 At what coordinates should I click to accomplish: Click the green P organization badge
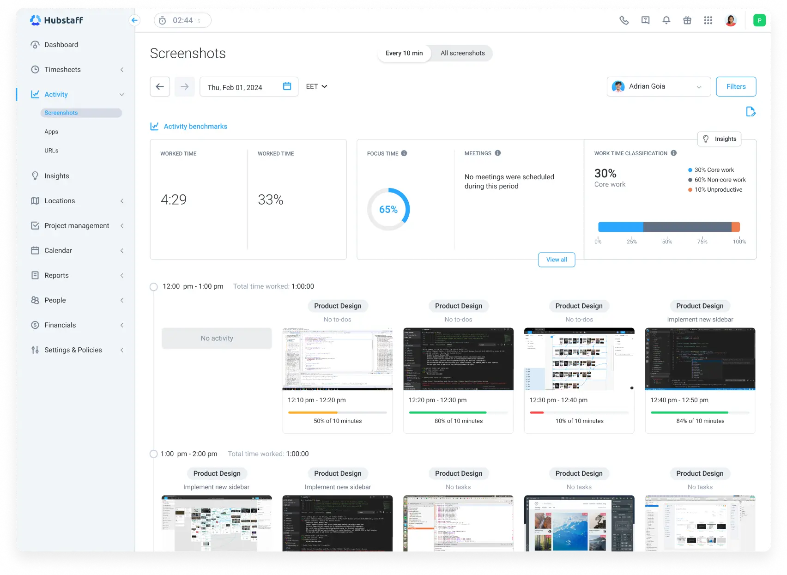(x=759, y=20)
